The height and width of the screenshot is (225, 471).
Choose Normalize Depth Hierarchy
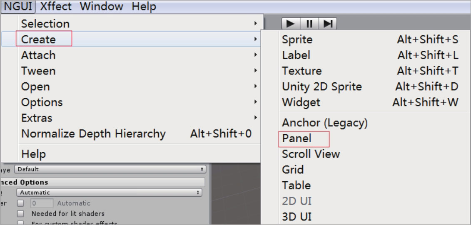(x=132, y=134)
